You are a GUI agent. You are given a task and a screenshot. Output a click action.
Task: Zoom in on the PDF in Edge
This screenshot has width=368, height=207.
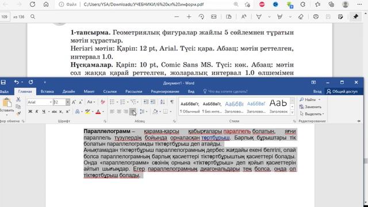pos(189,17)
